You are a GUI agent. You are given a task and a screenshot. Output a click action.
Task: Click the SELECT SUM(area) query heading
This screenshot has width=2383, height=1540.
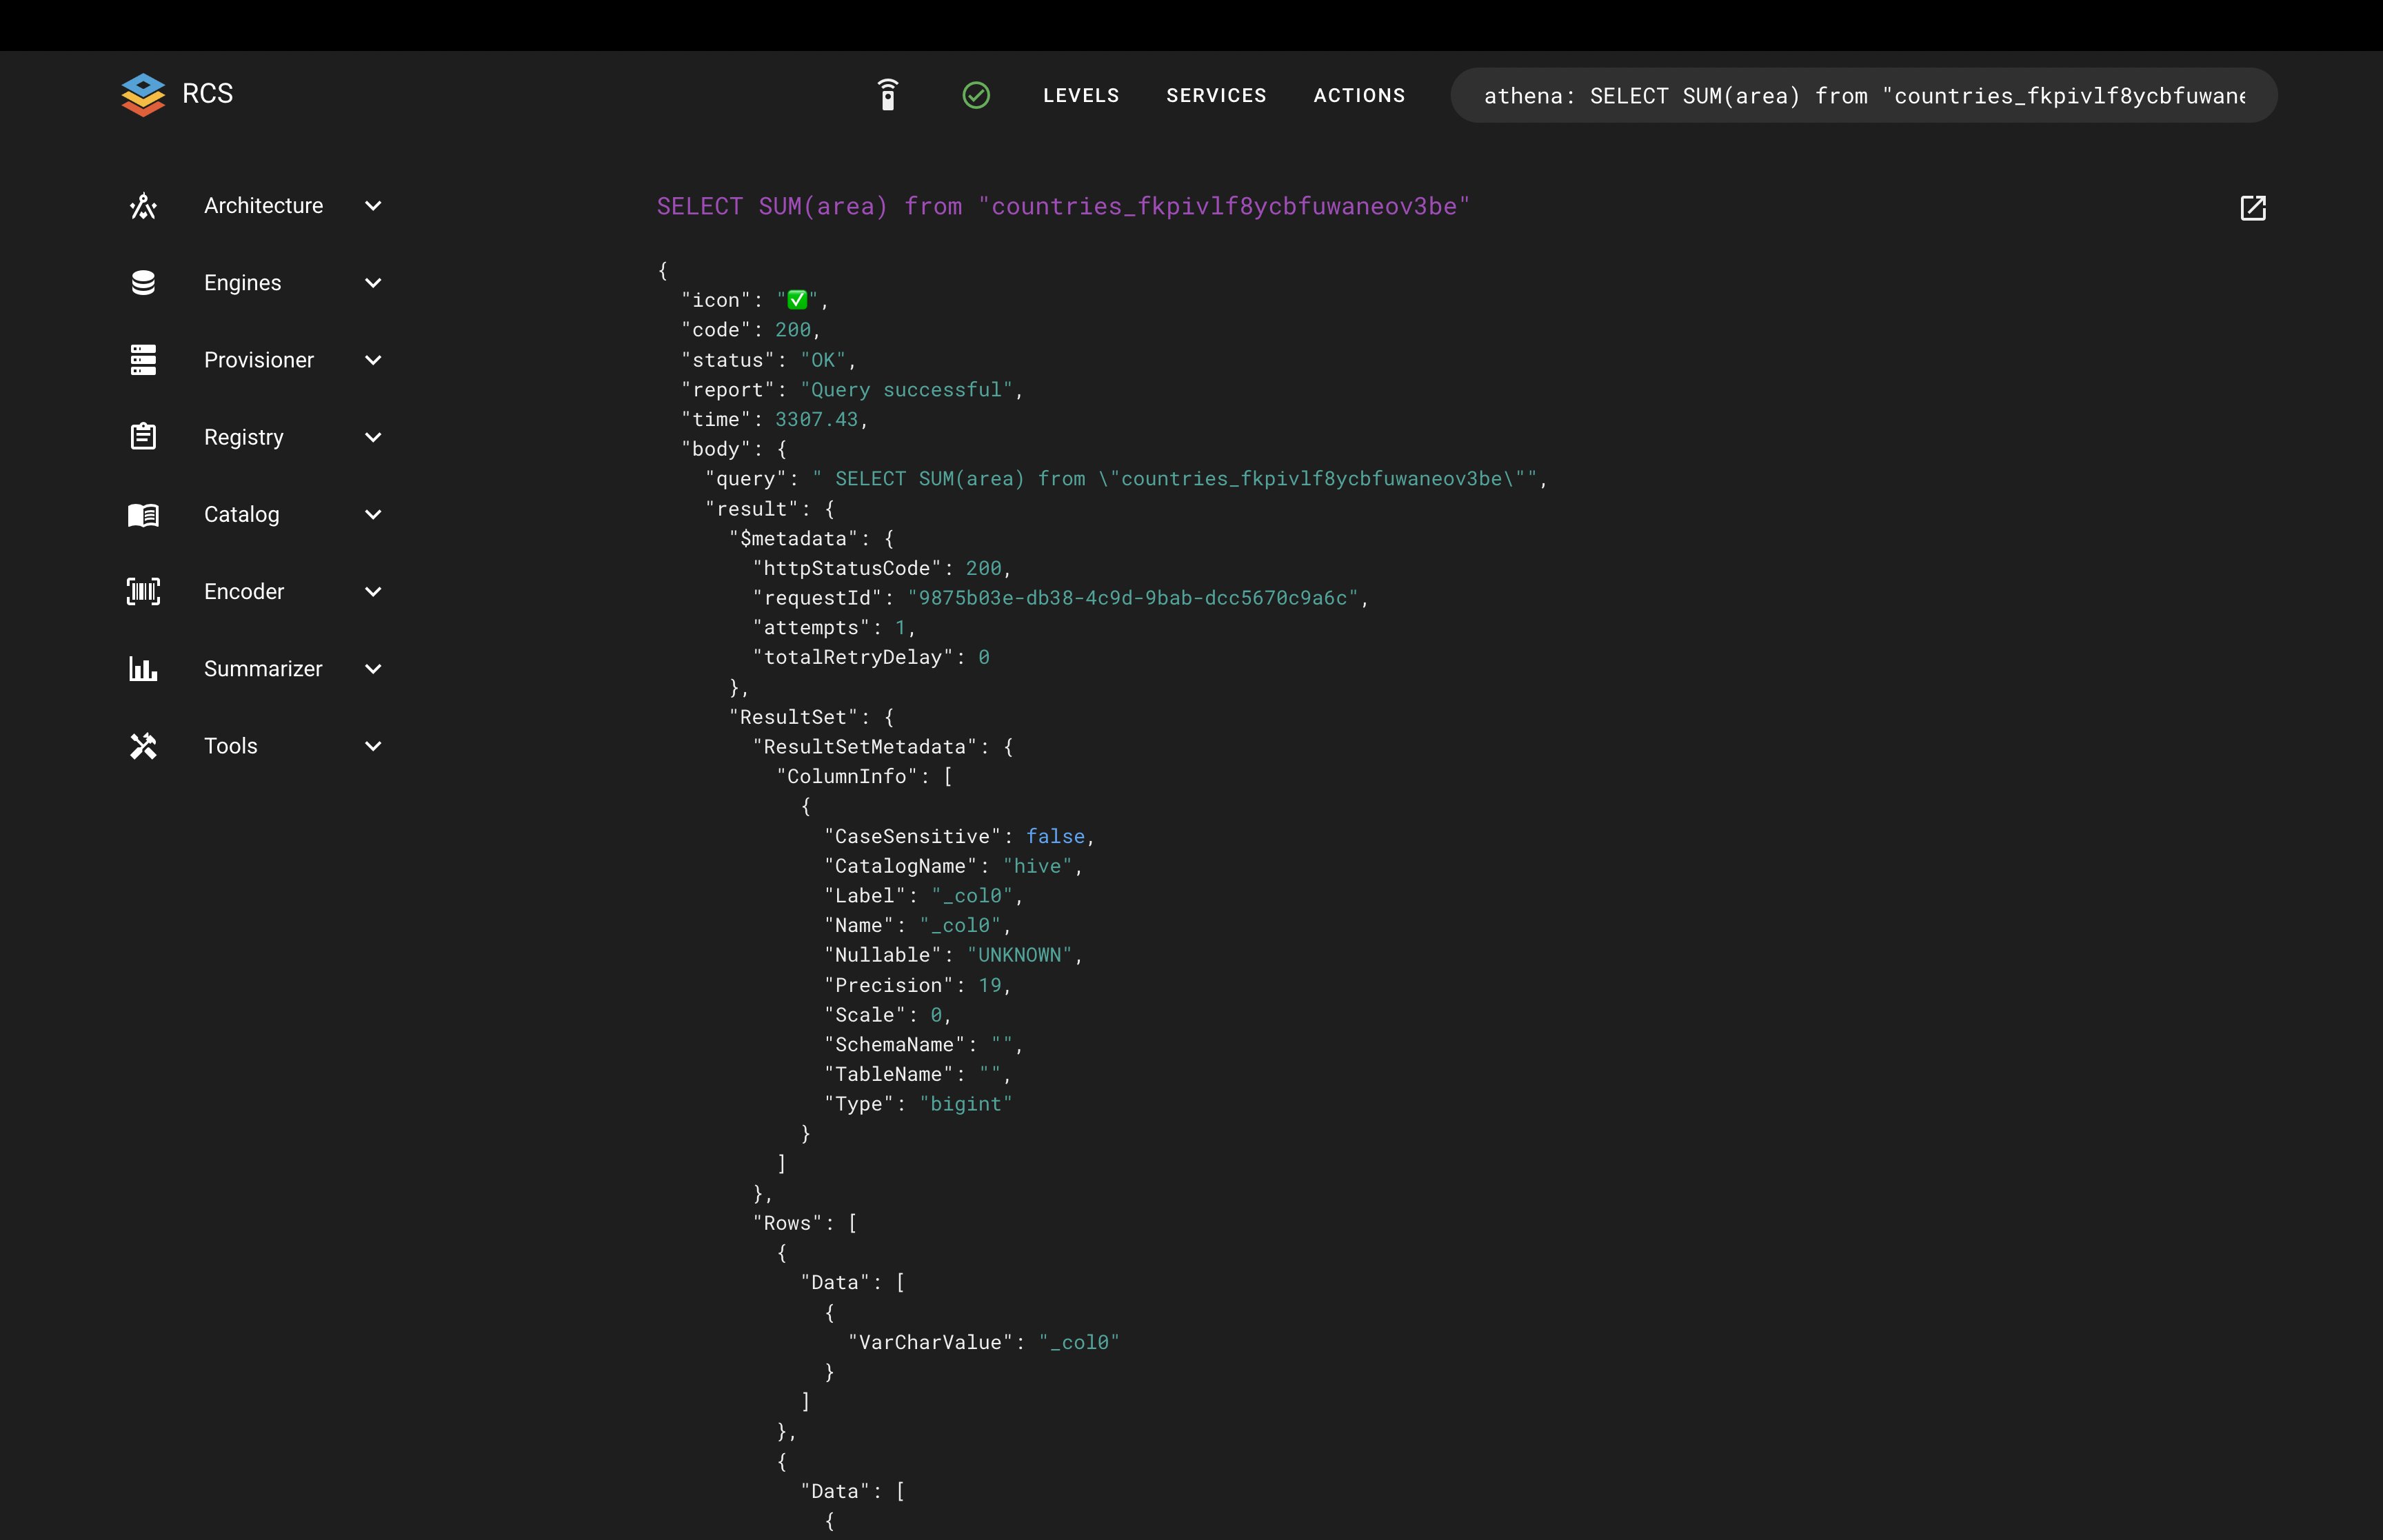[x=1063, y=206]
